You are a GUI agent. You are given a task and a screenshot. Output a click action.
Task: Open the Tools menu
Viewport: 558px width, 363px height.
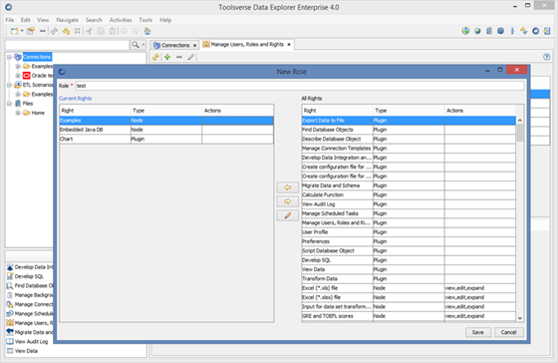coord(145,20)
